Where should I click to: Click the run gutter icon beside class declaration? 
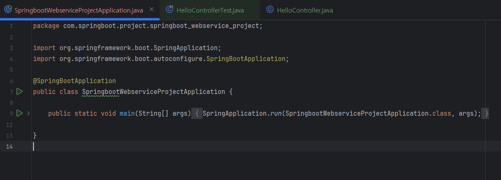(20, 92)
